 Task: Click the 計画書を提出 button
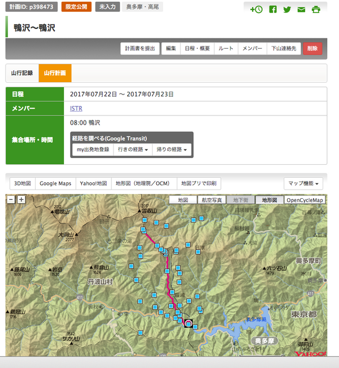(x=140, y=49)
